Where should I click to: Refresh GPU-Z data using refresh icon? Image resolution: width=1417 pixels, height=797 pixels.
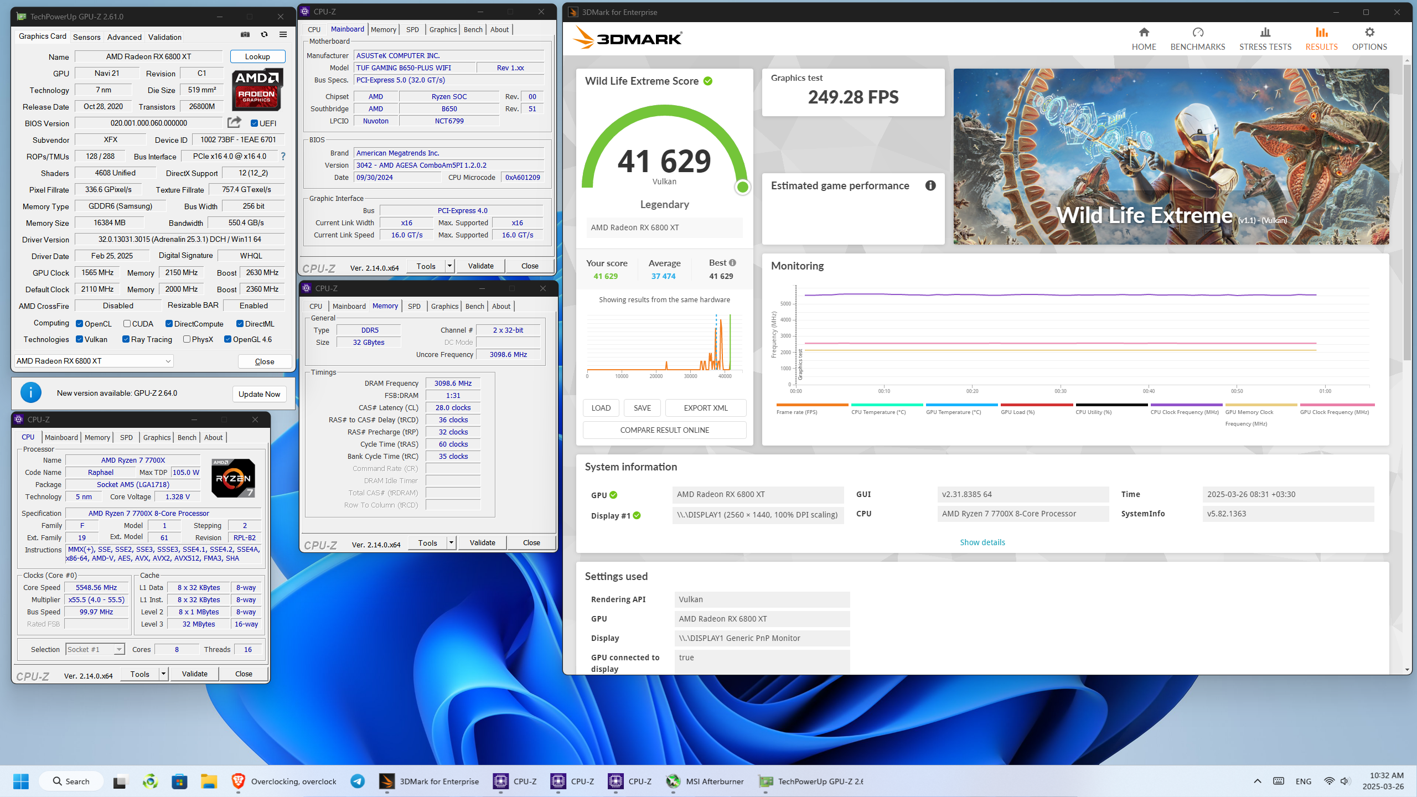265,35
